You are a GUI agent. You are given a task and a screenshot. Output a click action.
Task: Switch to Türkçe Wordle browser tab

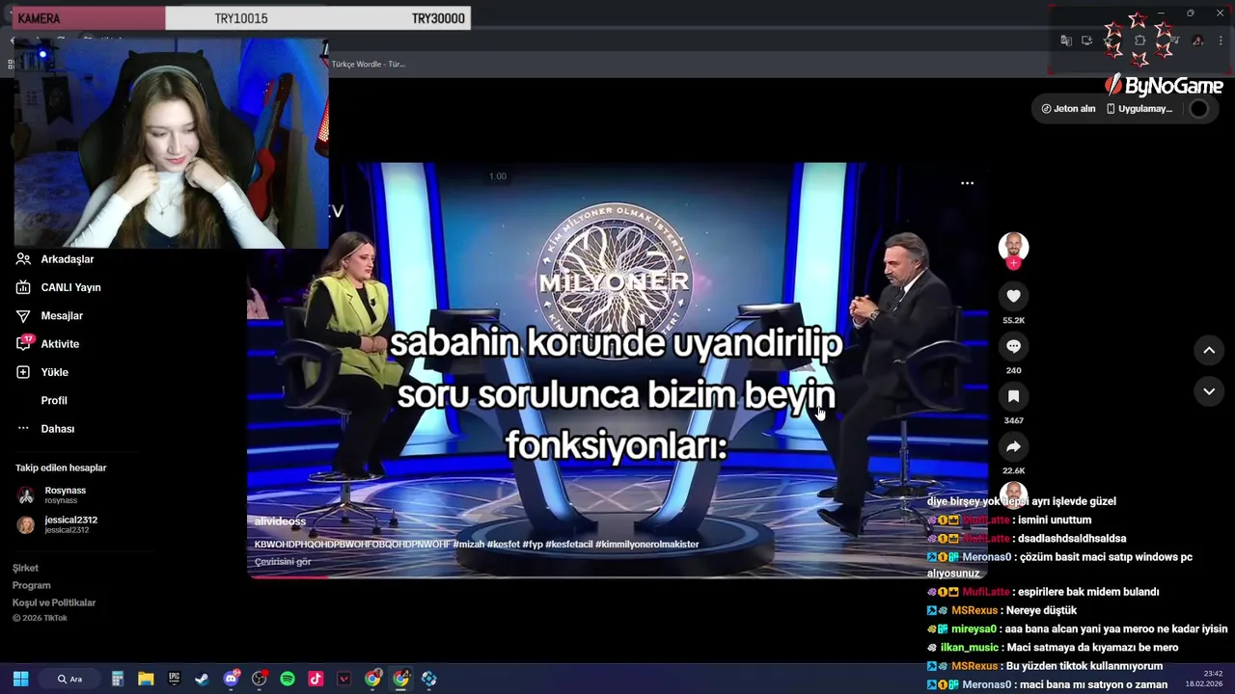369,64
